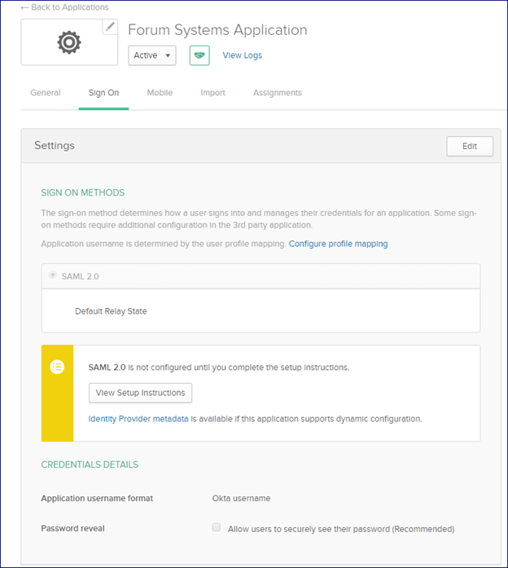Switch to the Mobile tab
The width and height of the screenshot is (508, 568).
click(x=160, y=93)
